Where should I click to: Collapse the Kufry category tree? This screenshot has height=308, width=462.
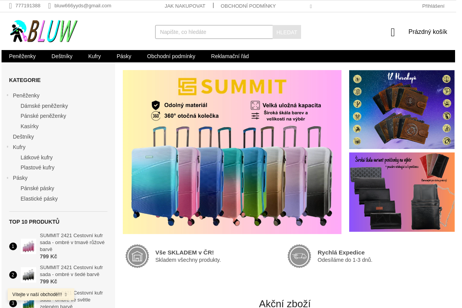(x=7, y=147)
